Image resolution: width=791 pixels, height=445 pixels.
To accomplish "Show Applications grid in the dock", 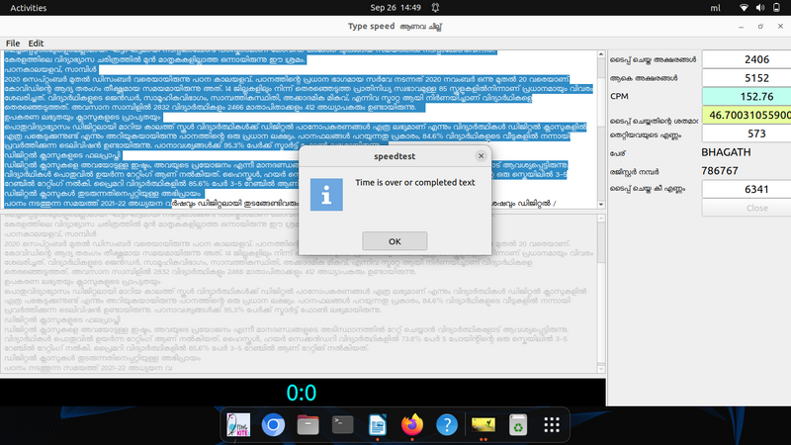I will 552,425.
